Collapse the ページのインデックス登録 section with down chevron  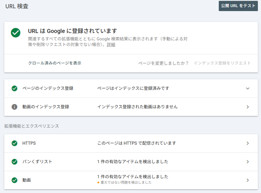(248, 88)
